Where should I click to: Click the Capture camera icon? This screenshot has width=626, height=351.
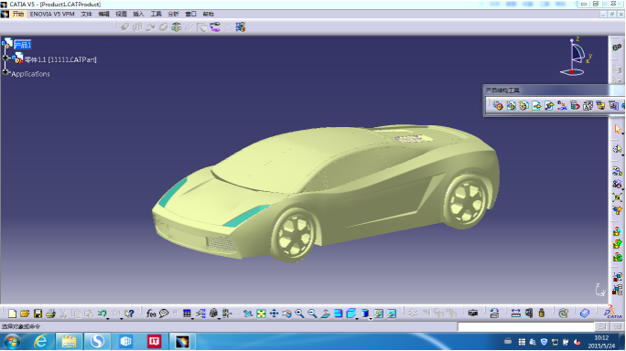473,314
